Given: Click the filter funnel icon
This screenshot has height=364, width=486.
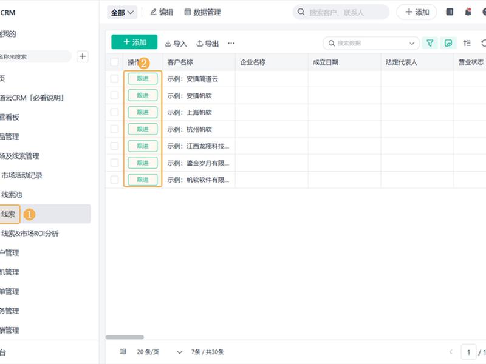Looking at the screenshot, I should tap(430, 43).
